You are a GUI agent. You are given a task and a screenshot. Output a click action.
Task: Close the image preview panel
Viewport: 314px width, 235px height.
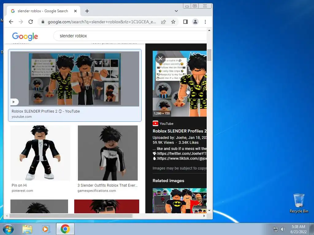click(x=160, y=58)
